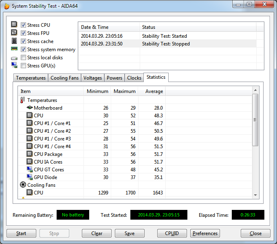
Task: Open the CPUID panel button
Action: coord(172,233)
